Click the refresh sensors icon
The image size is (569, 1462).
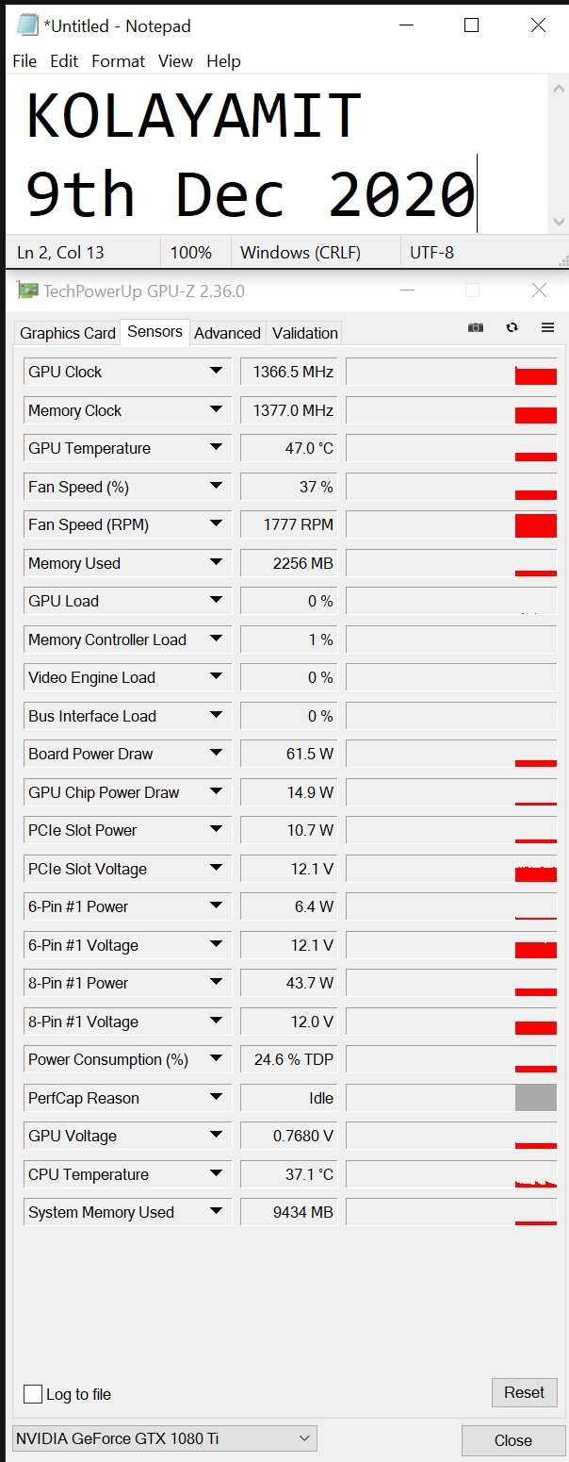[x=512, y=327]
